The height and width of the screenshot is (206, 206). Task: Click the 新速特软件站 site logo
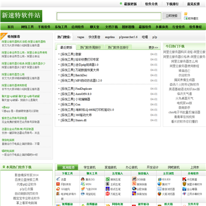(x=21, y=16)
